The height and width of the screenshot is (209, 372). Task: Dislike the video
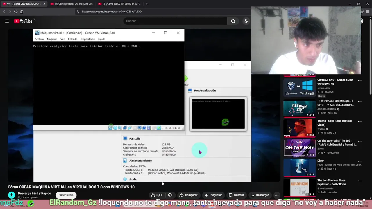click(170, 195)
